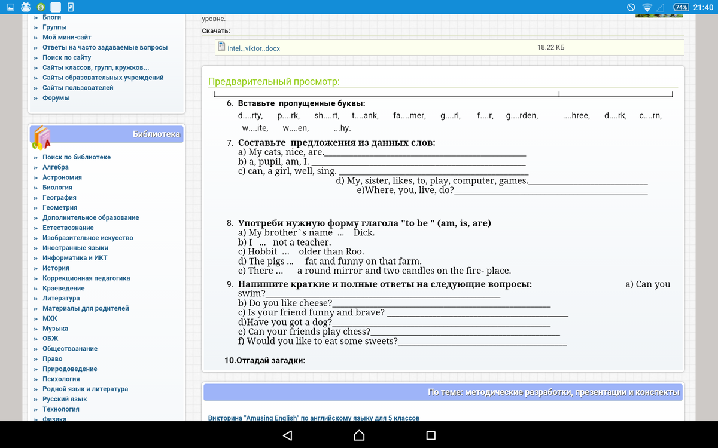Tap the battery 74% indicator
This screenshot has height=448, width=718.
(x=680, y=7)
